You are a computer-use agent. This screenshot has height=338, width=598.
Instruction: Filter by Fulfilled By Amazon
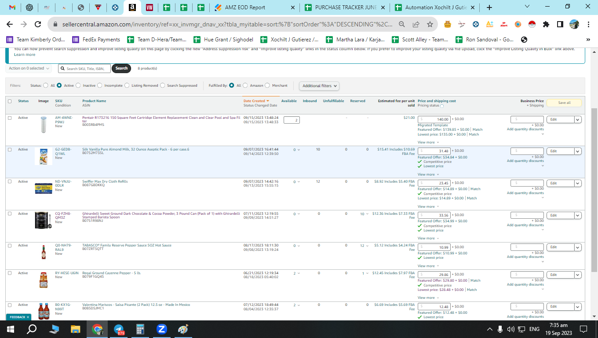pyautogui.click(x=245, y=85)
